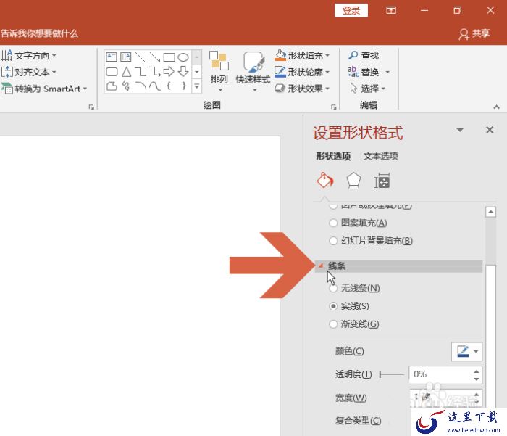Open the Fill & Line pane icon
This screenshot has width=507, height=436.
click(325, 181)
